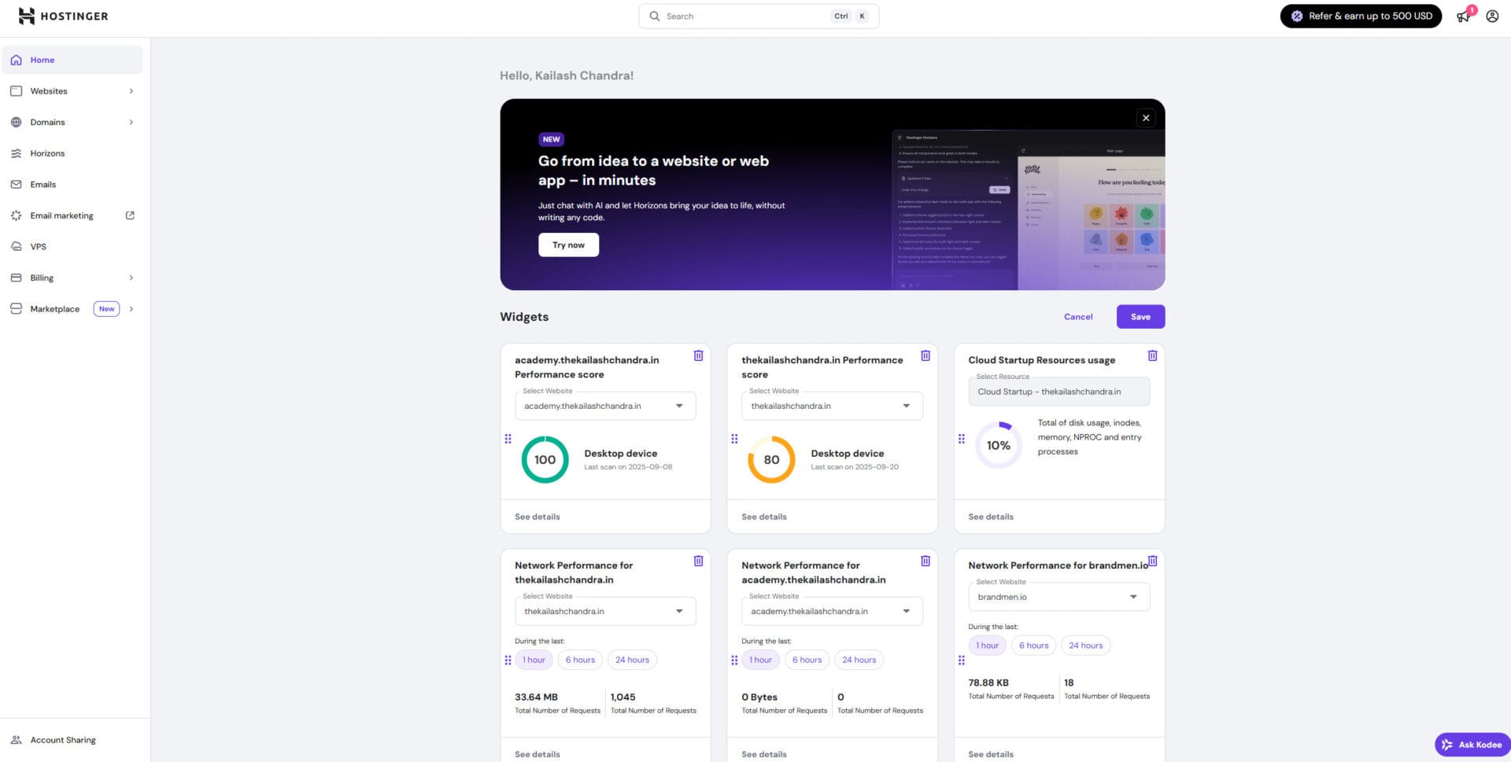Open website dropdown in academy Performance score widget

(x=604, y=406)
